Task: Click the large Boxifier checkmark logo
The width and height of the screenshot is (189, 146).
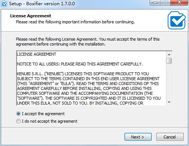Action: click(x=177, y=20)
